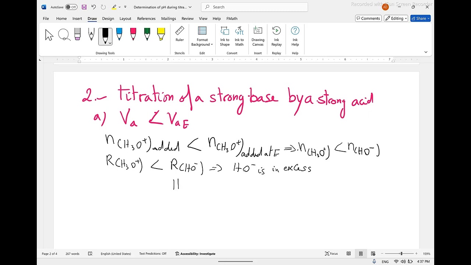Open the File menu
Screen dimensions: 471x265
[46, 18]
